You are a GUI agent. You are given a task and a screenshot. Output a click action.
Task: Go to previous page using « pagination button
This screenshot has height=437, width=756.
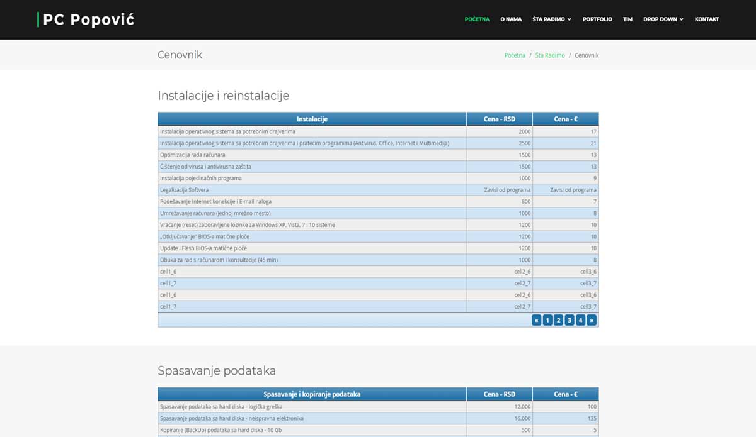536,320
